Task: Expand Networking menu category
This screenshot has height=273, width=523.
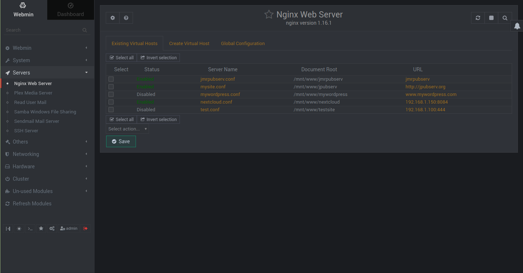Action: [47, 154]
